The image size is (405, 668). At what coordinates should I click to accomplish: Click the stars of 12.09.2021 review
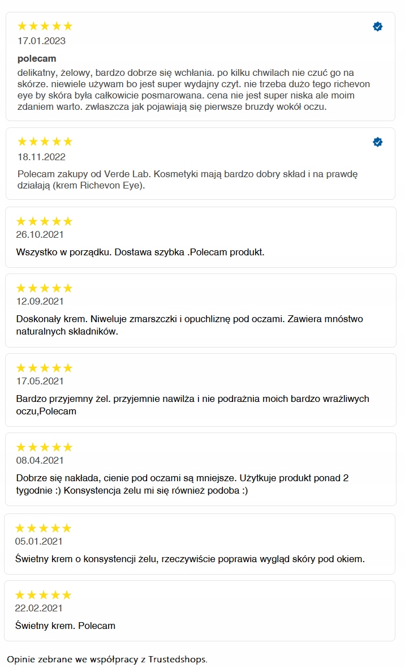(x=45, y=288)
